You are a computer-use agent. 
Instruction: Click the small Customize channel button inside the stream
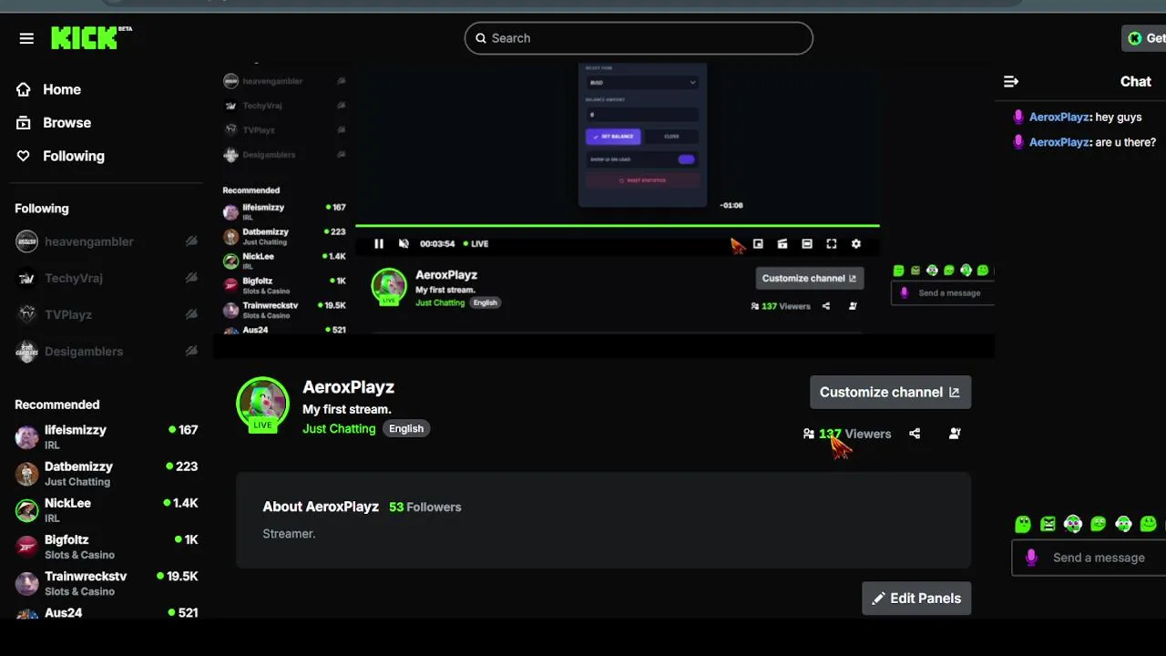(809, 278)
